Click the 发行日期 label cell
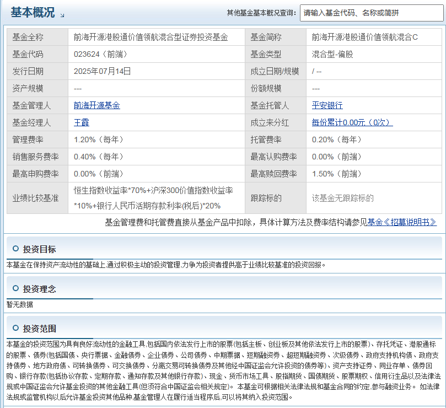This screenshot has height=408, width=446. (x=37, y=71)
